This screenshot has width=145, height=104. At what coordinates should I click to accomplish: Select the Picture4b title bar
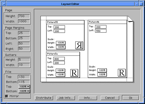tap(107, 22)
